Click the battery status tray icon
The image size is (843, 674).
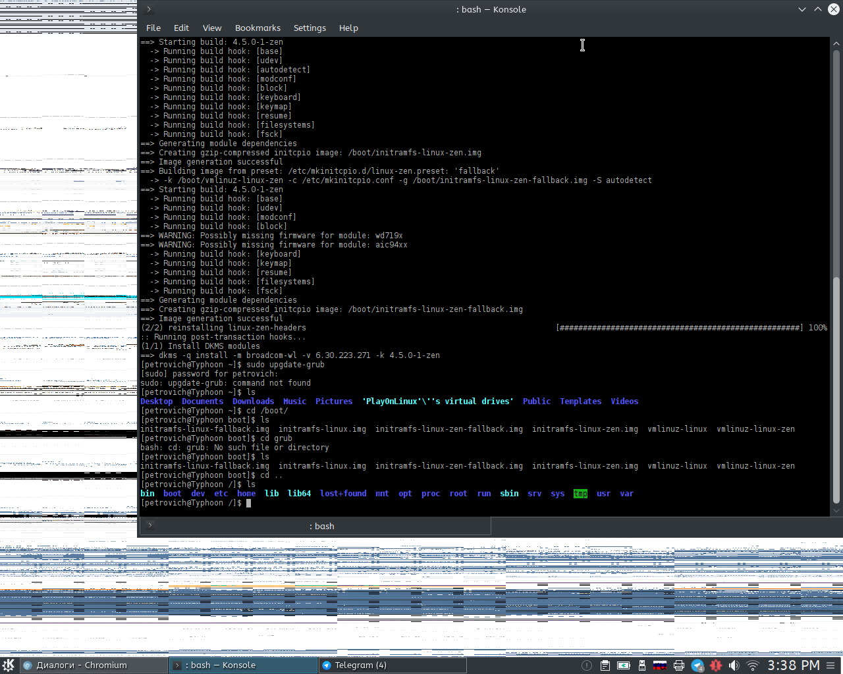point(623,665)
